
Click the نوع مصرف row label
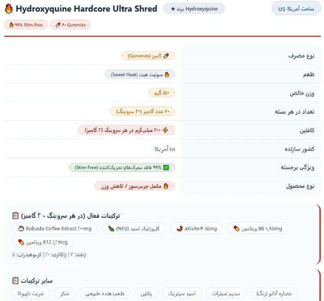(x=301, y=56)
